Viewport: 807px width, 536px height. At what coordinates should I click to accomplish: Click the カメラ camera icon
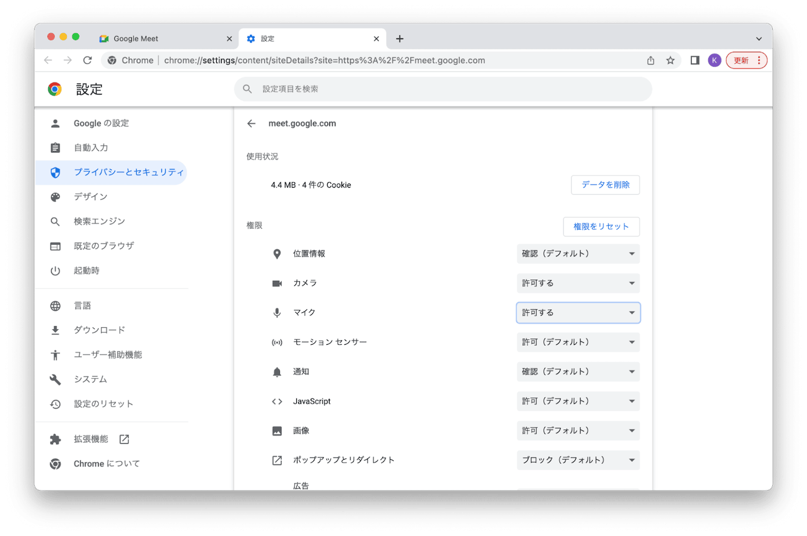pos(277,283)
